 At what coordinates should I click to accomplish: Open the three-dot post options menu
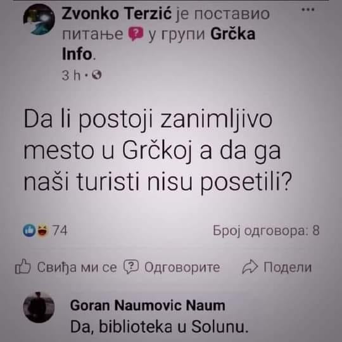point(308,9)
